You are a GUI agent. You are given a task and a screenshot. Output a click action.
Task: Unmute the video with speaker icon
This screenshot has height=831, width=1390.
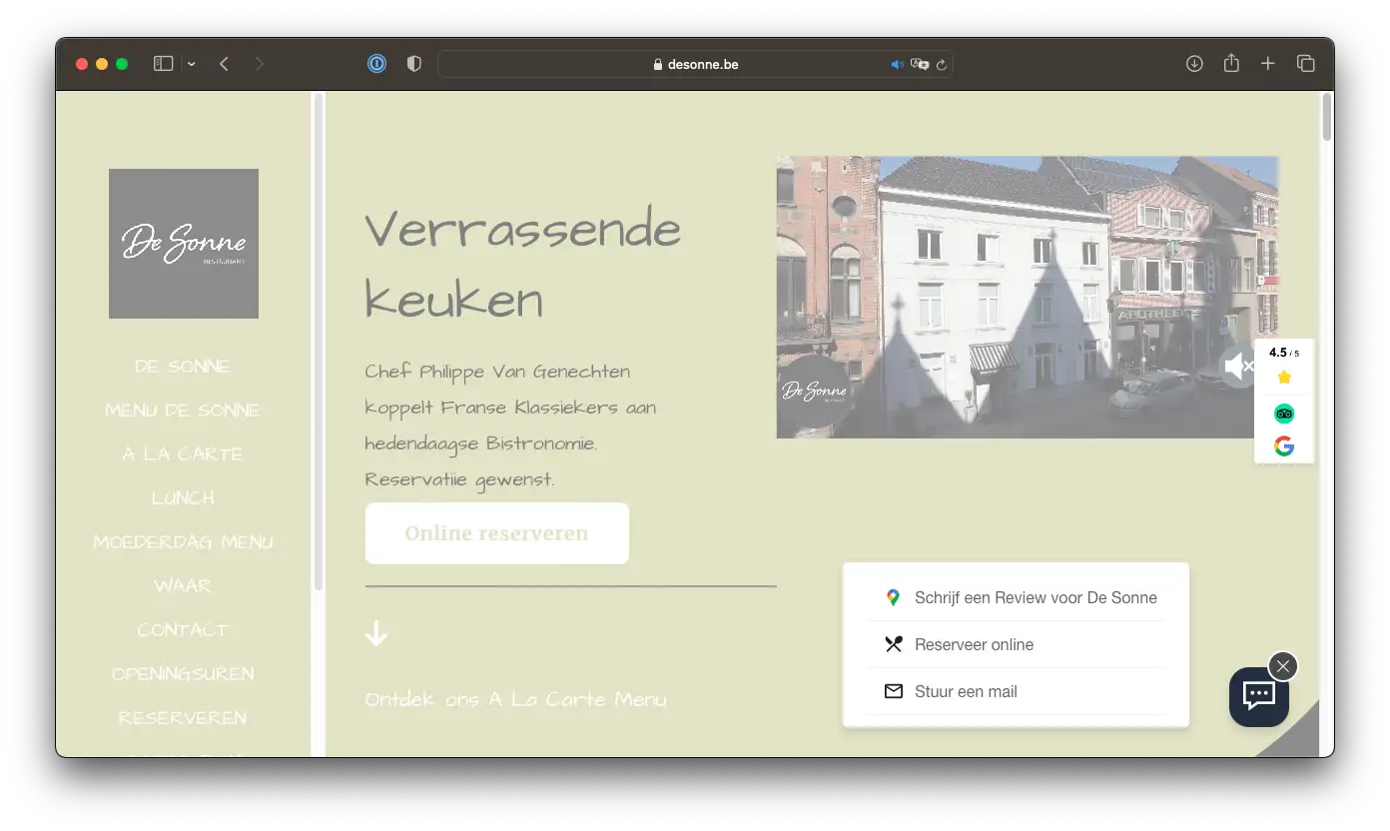click(x=1238, y=367)
